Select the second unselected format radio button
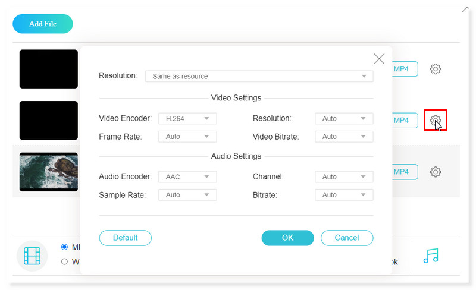The height and width of the screenshot is (290, 476). [64, 261]
